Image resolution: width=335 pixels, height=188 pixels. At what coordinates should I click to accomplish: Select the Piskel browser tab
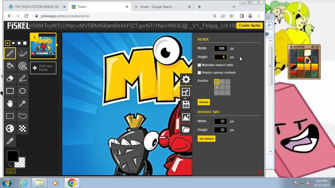[x=99, y=7]
